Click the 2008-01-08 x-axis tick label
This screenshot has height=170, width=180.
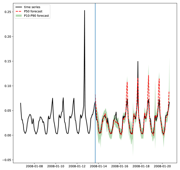pos(34,166)
